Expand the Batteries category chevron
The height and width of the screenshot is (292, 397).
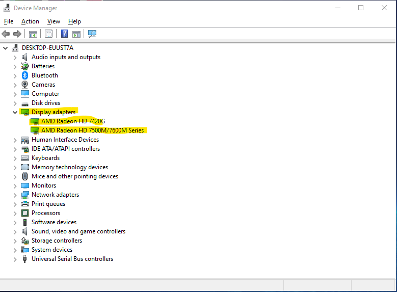coord(15,67)
